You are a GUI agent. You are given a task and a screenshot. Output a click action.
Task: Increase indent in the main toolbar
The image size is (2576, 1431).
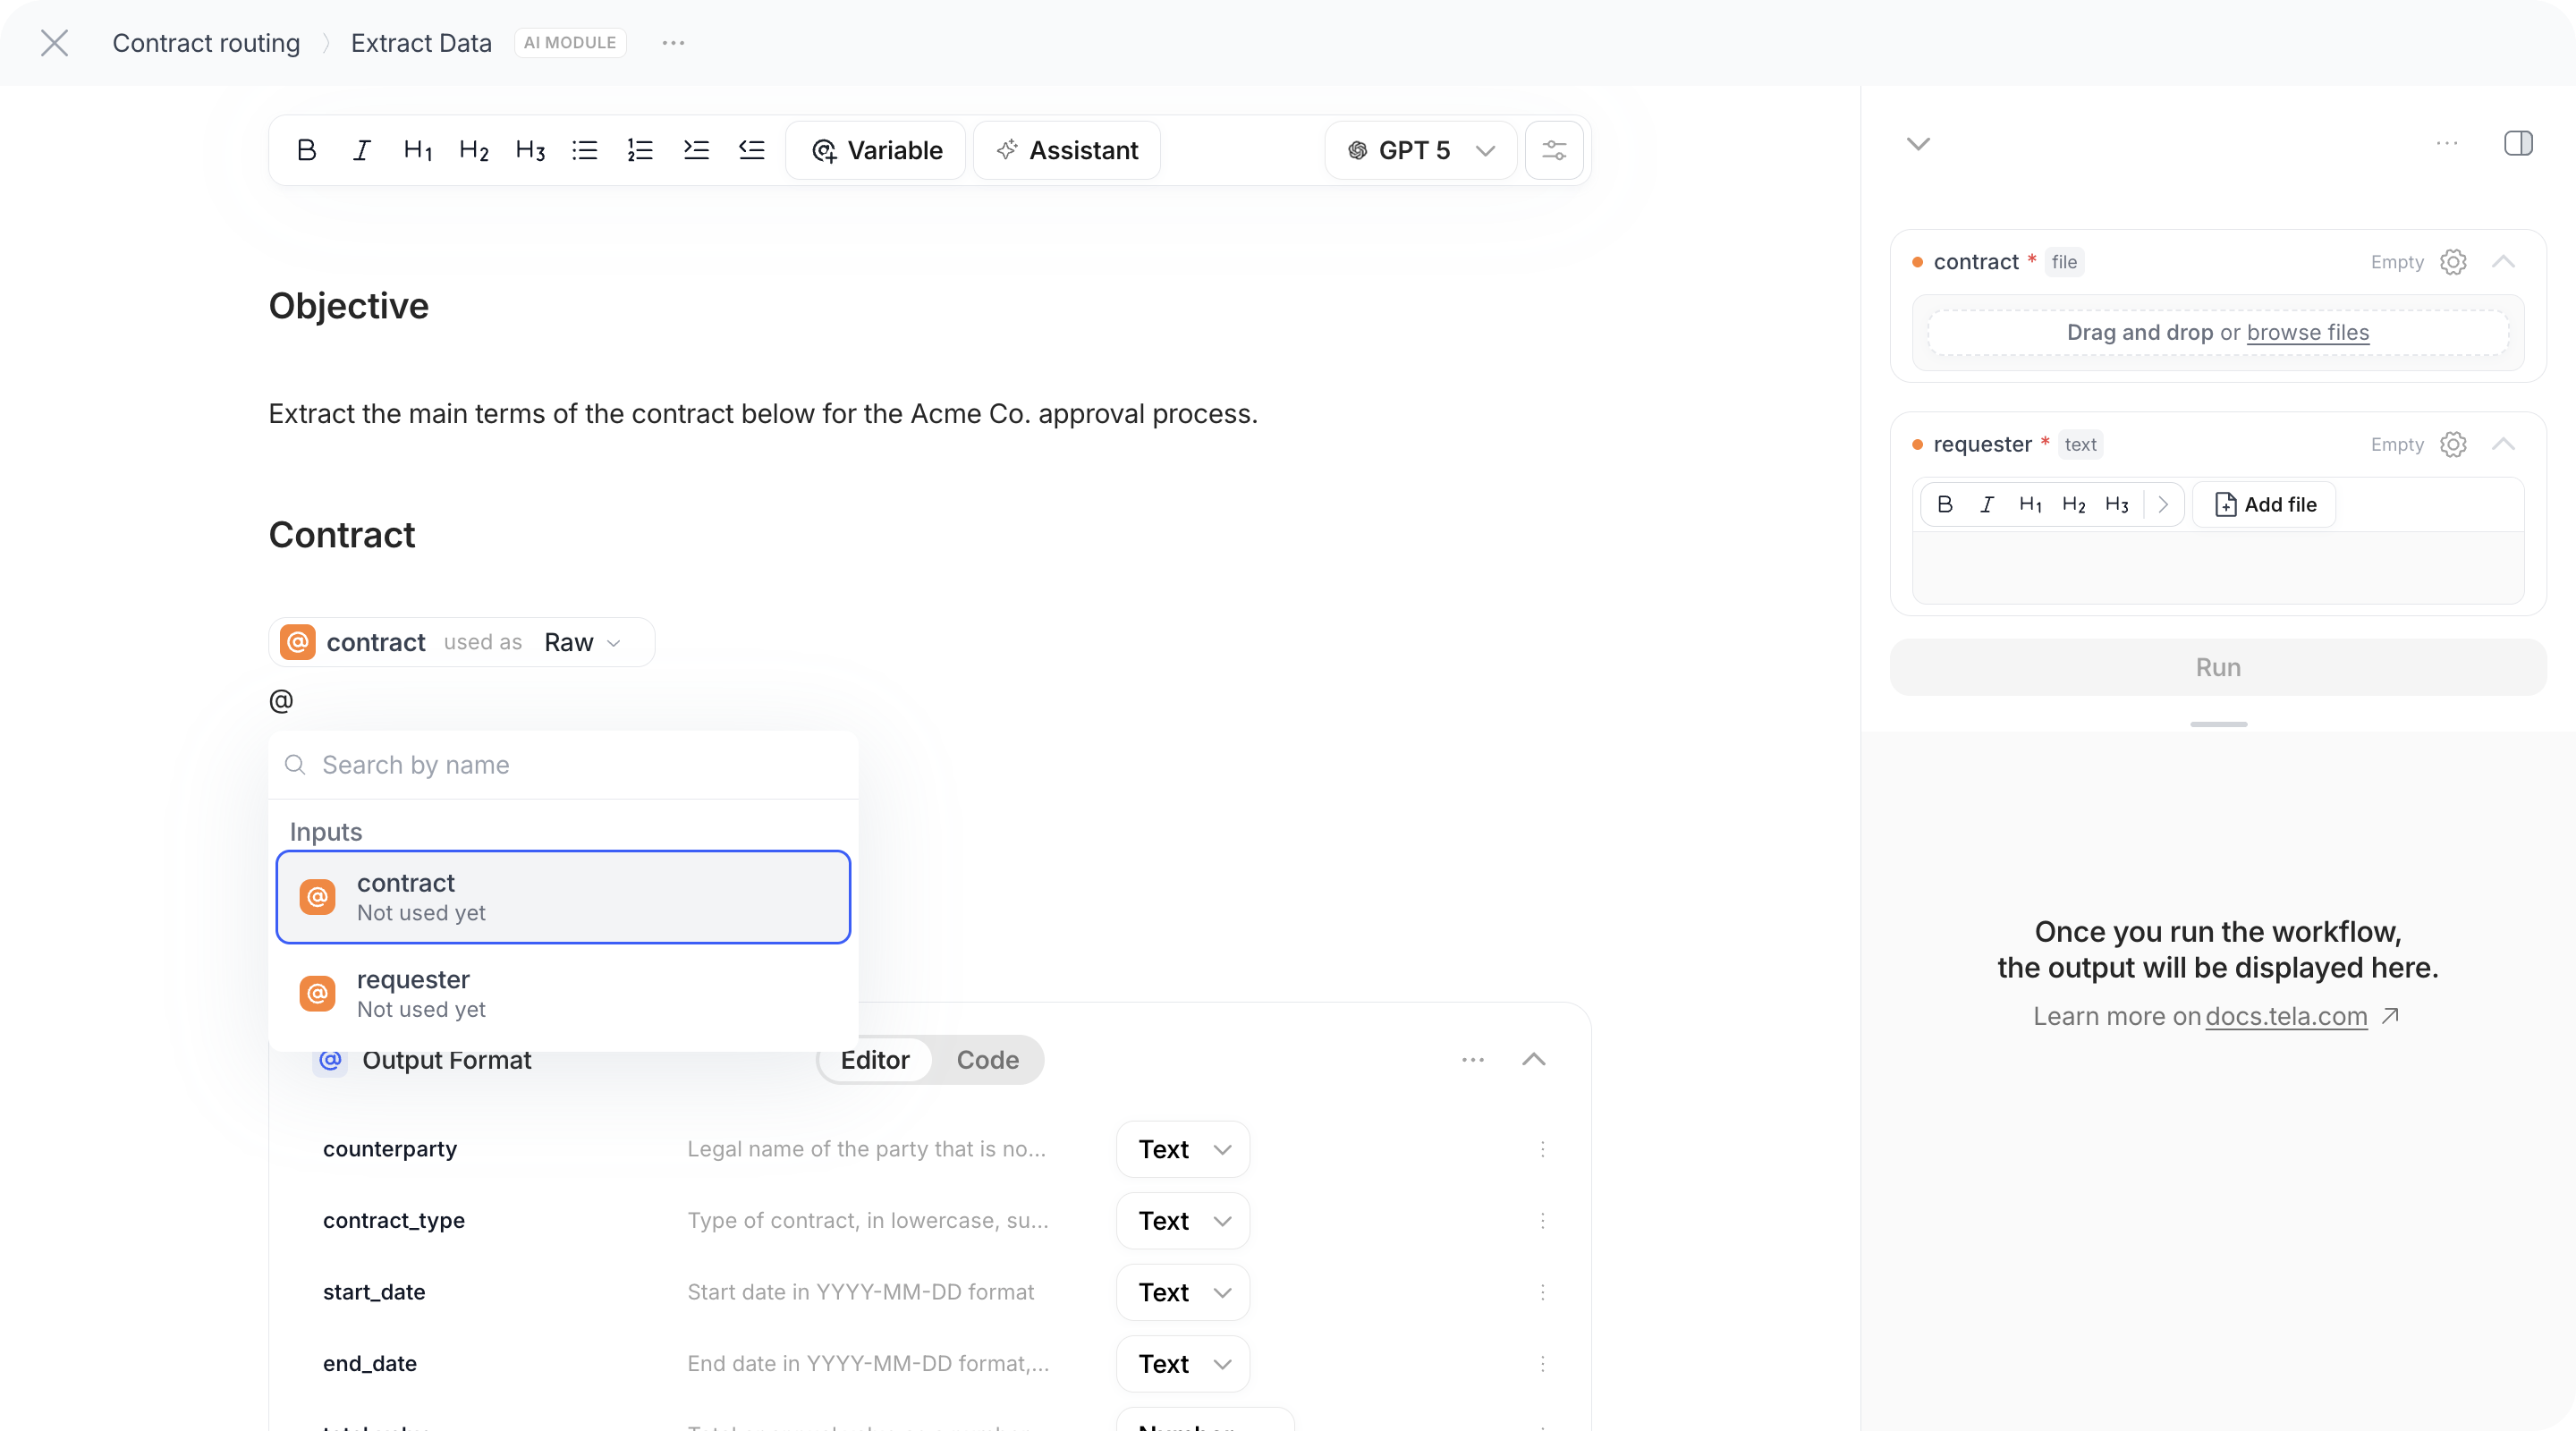coord(696,150)
